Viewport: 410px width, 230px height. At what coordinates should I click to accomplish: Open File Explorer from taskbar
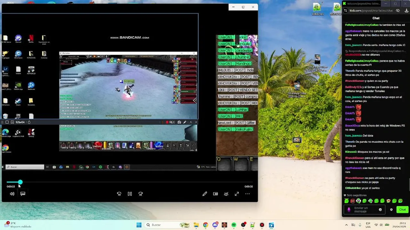(x=196, y=225)
